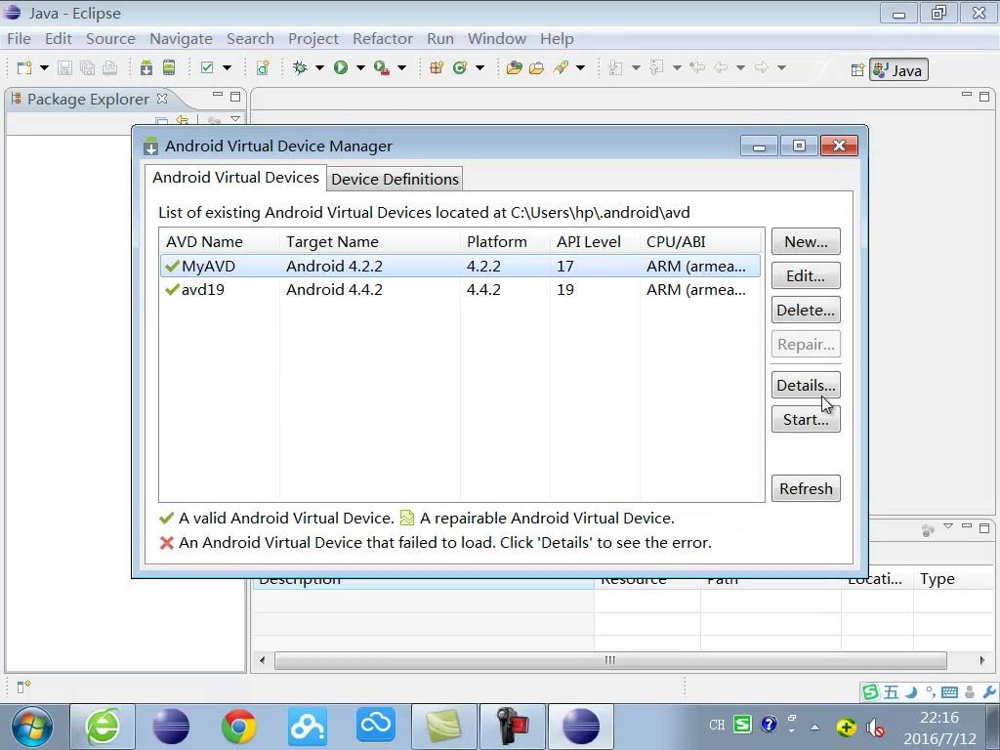This screenshot has height=750, width=1000.
Task: Click the wrench settings icon in IME bar
Action: tap(989, 692)
